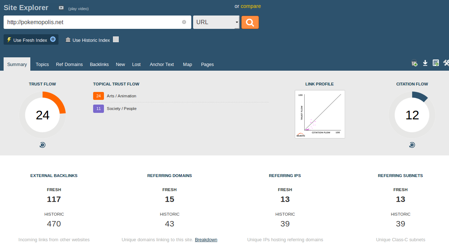Click Trust Flow history clock icon
The image size is (449, 247).
(x=43, y=145)
